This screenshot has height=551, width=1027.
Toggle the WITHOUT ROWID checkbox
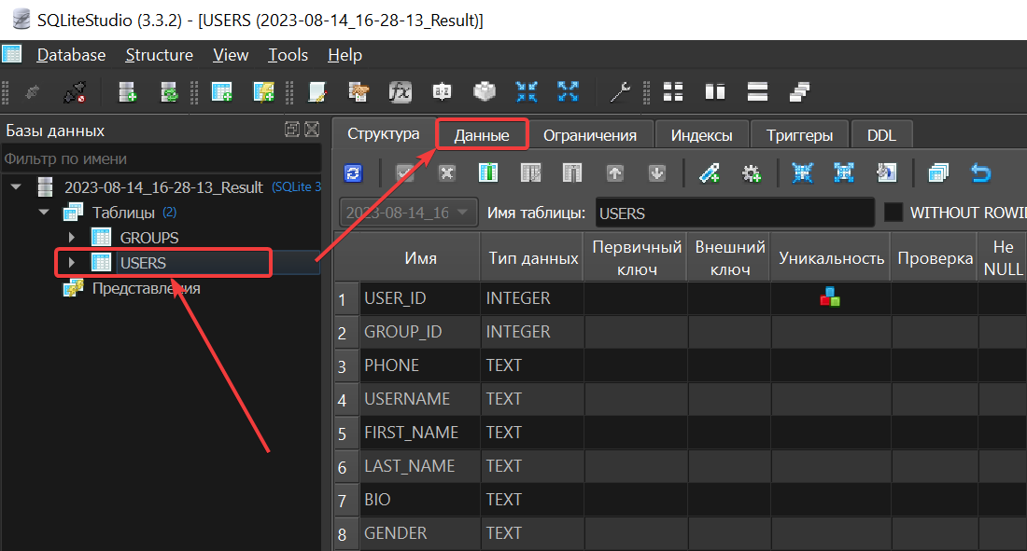(893, 213)
